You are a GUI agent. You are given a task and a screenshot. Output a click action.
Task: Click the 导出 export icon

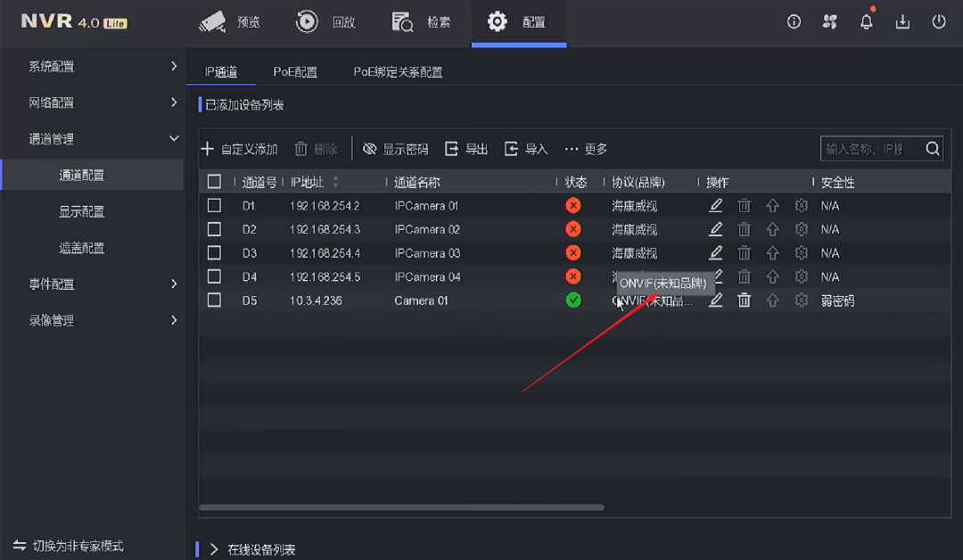[455, 149]
